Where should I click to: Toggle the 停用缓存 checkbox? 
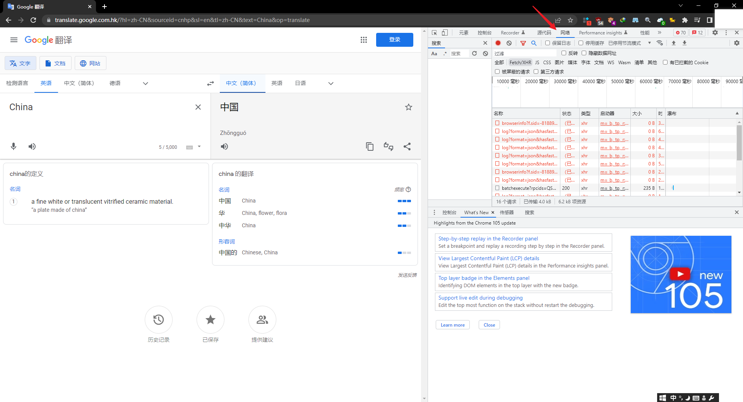click(x=581, y=43)
